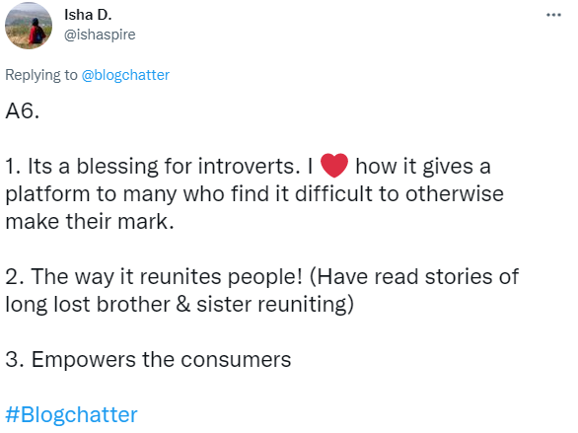Viewport: 578px width, 433px height.
Task: Click the red heart emoji in tweet
Action: tap(334, 166)
